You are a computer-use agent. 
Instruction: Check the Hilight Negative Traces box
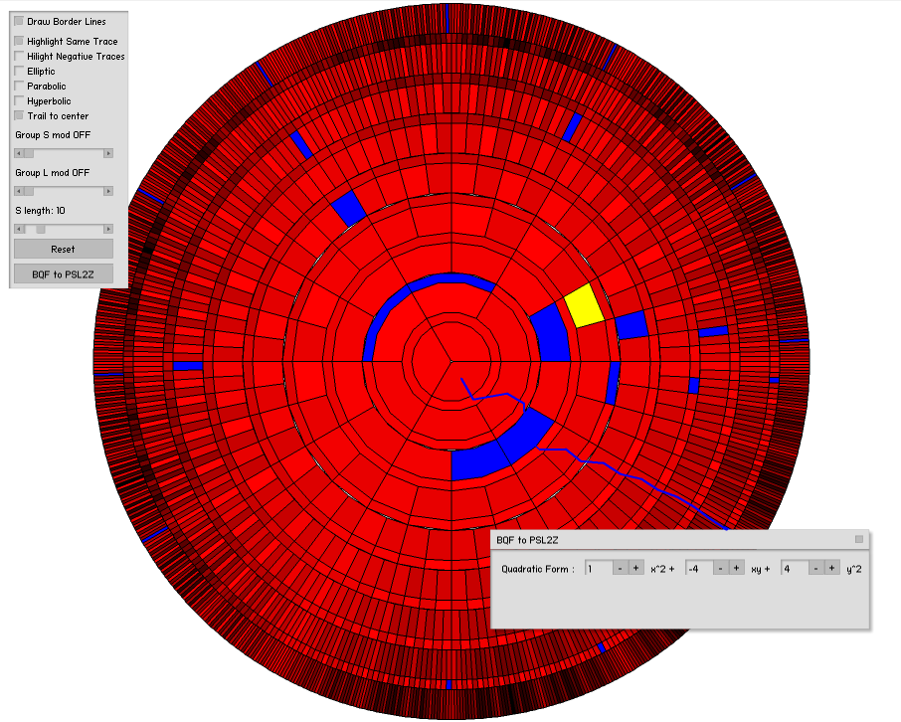point(19,57)
